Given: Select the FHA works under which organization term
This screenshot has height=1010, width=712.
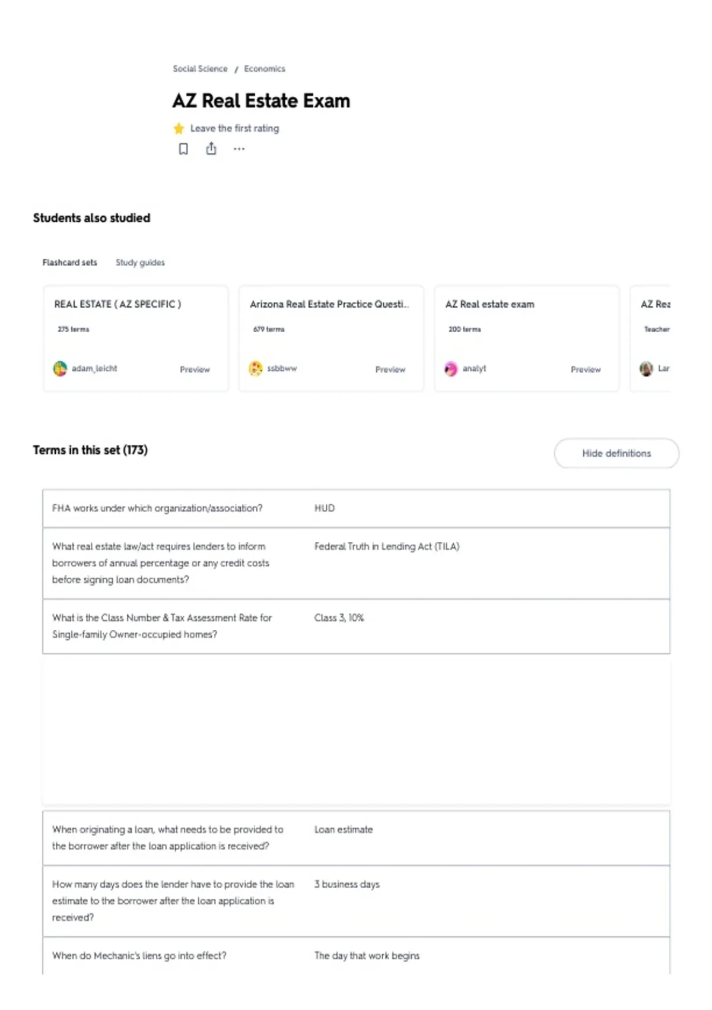Looking at the screenshot, I should [x=356, y=509].
